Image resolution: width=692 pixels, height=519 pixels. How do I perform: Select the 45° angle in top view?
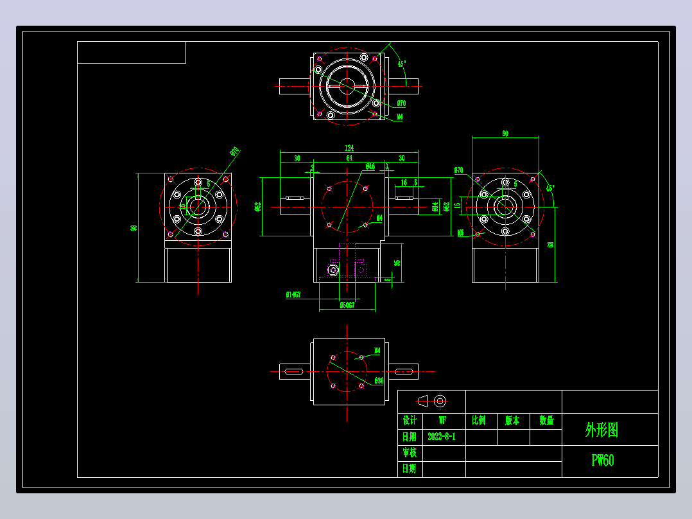tap(402, 64)
